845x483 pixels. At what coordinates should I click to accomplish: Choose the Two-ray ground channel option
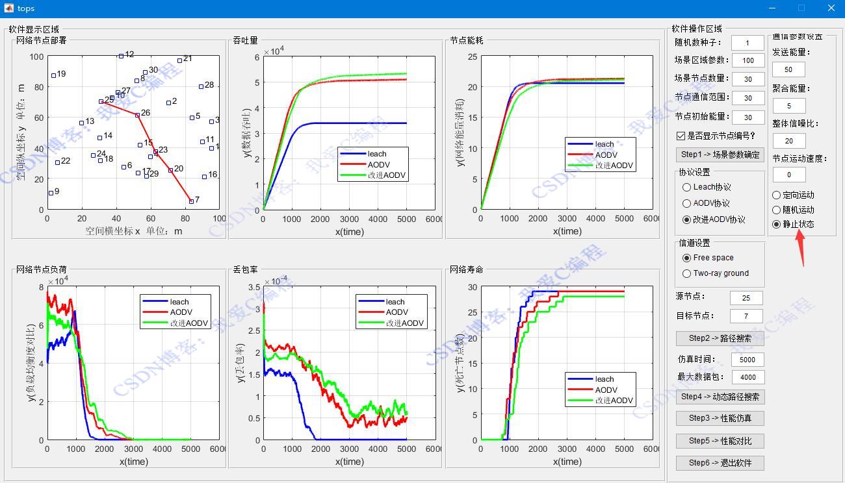(686, 273)
